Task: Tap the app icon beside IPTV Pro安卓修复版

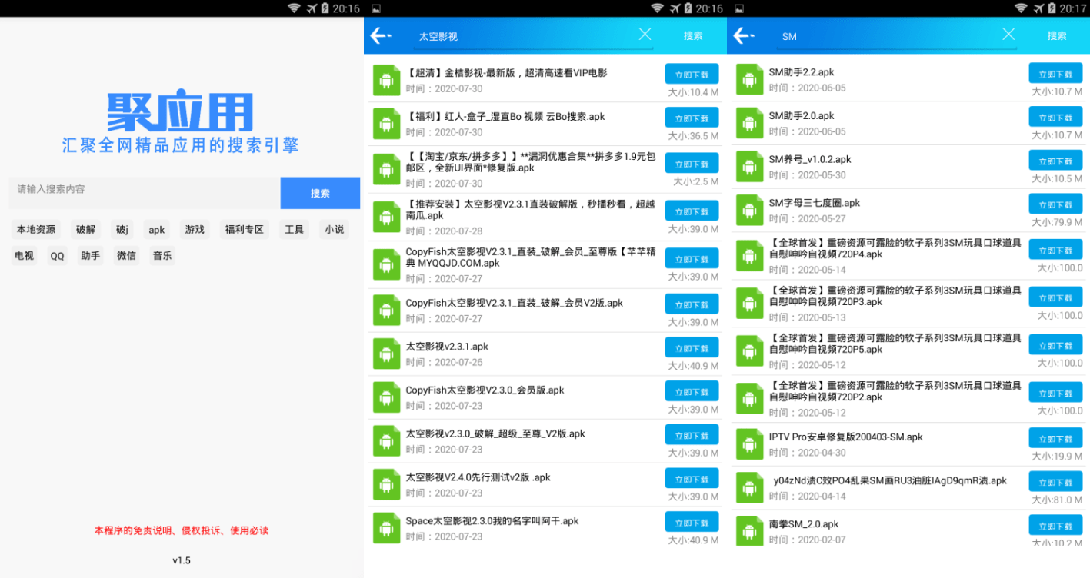Action: tap(749, 443)
